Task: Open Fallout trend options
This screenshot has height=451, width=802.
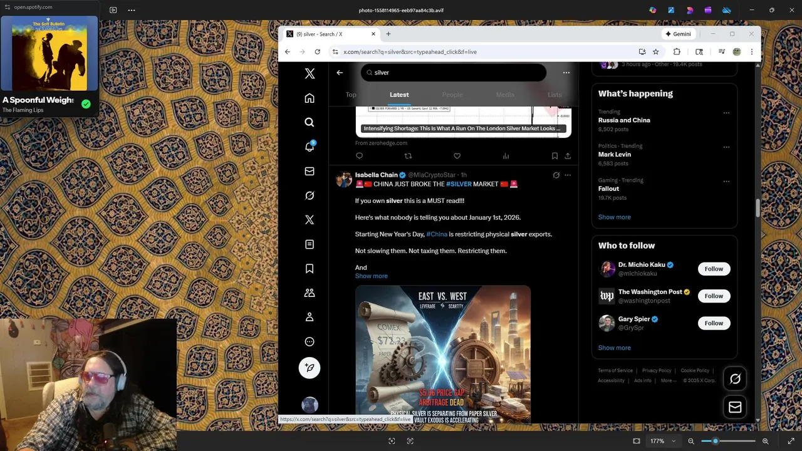Action: (726, 182)
